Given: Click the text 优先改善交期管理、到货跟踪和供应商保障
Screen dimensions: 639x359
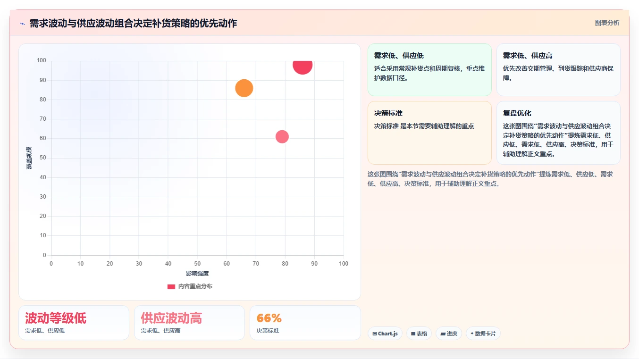Looking at the screenshot, I should (x=558, y=73).
